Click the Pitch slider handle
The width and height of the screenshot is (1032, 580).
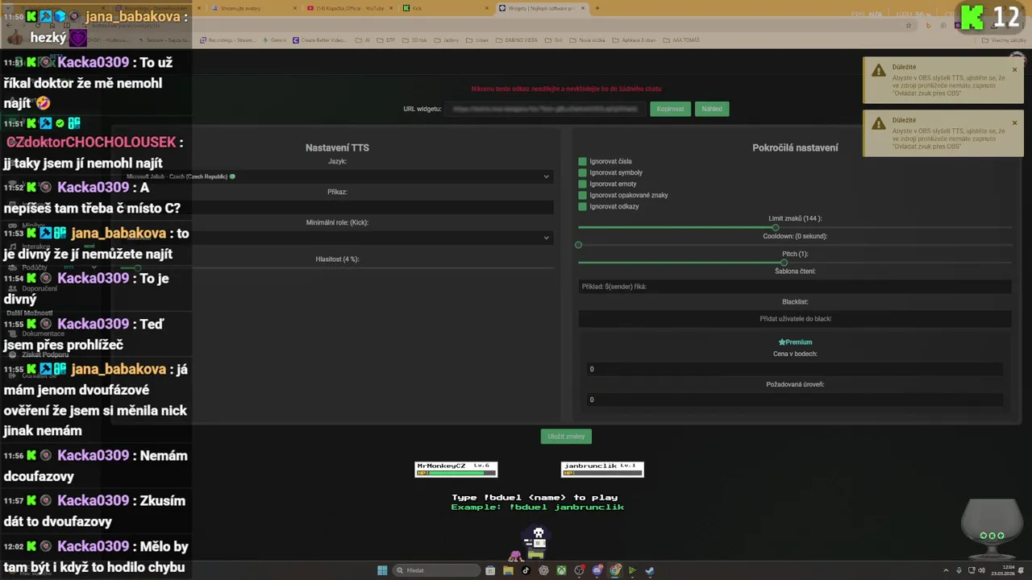coord(784,263)
